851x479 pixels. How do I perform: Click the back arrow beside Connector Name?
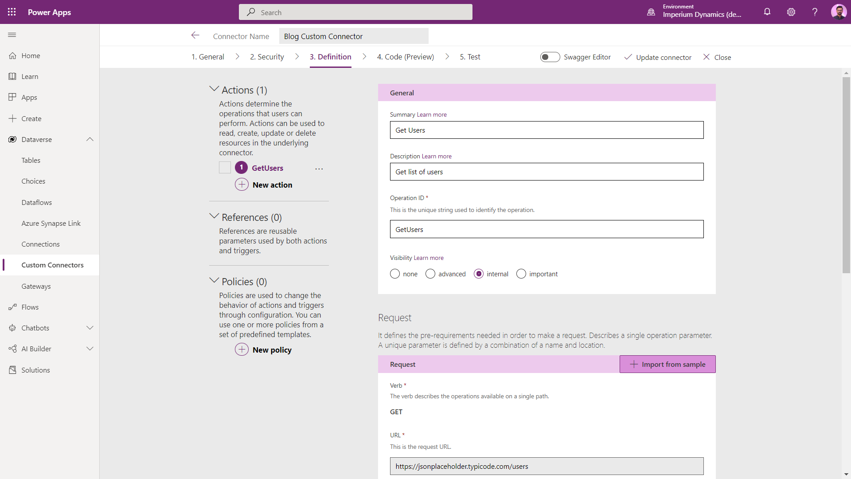(x=195, y=35)
